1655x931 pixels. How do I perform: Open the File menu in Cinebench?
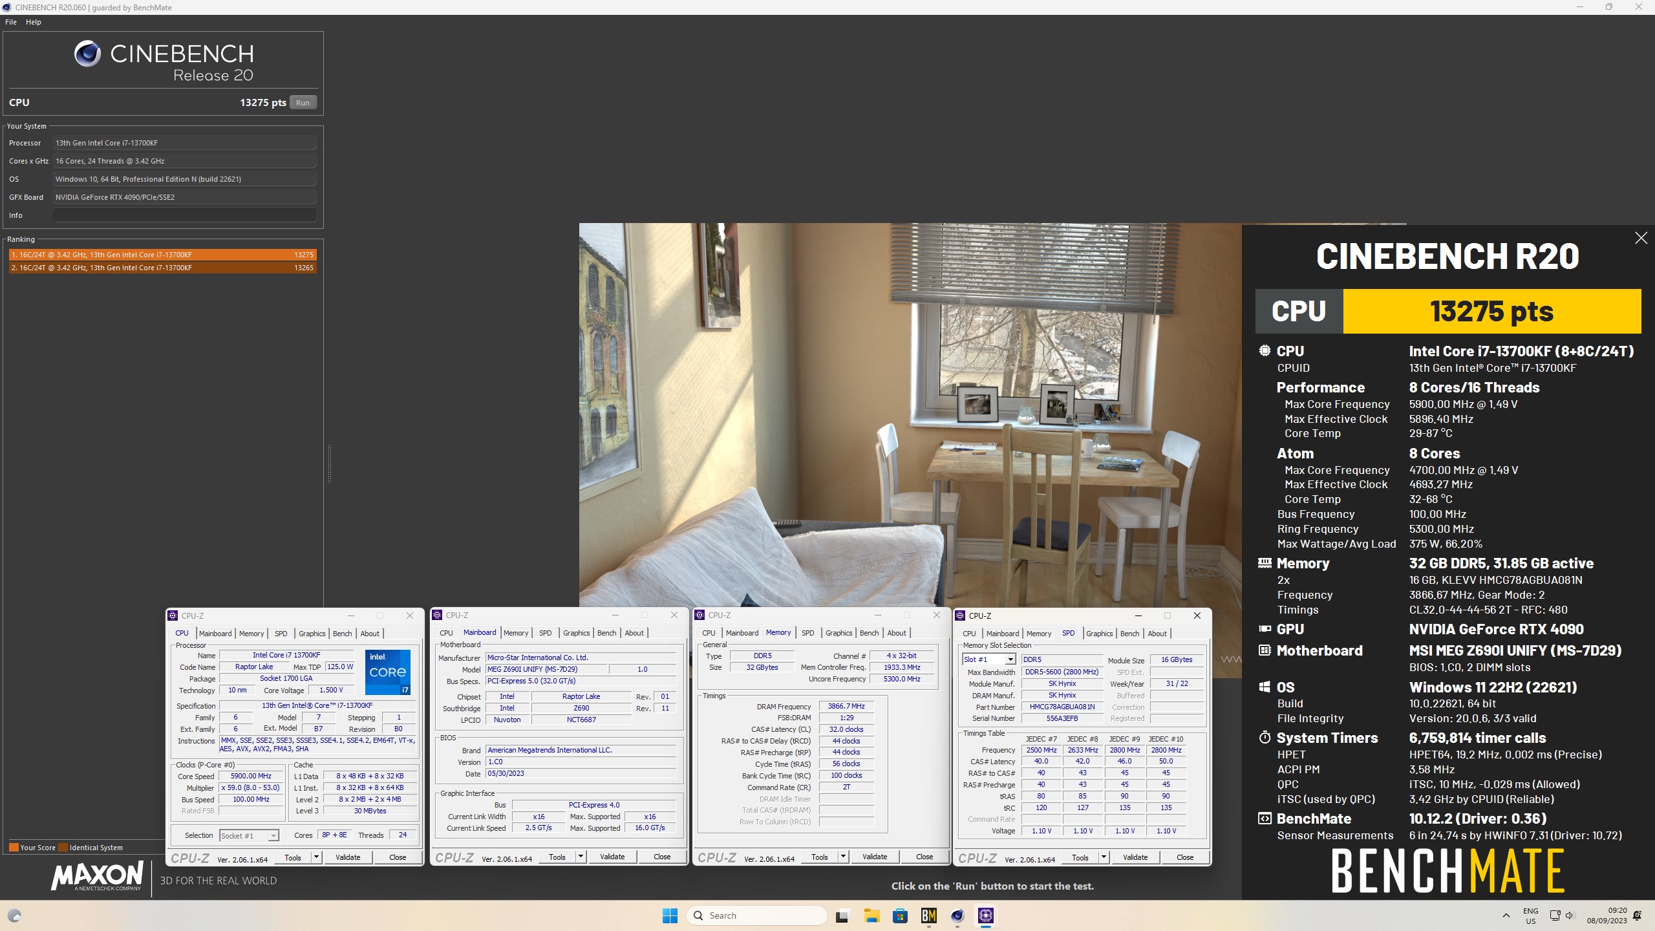[11, 22]
